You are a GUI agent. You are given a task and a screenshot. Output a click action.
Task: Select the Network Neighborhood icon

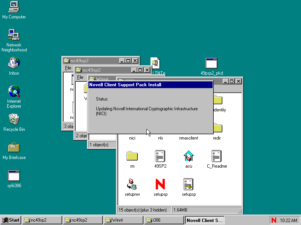[14, 35]
